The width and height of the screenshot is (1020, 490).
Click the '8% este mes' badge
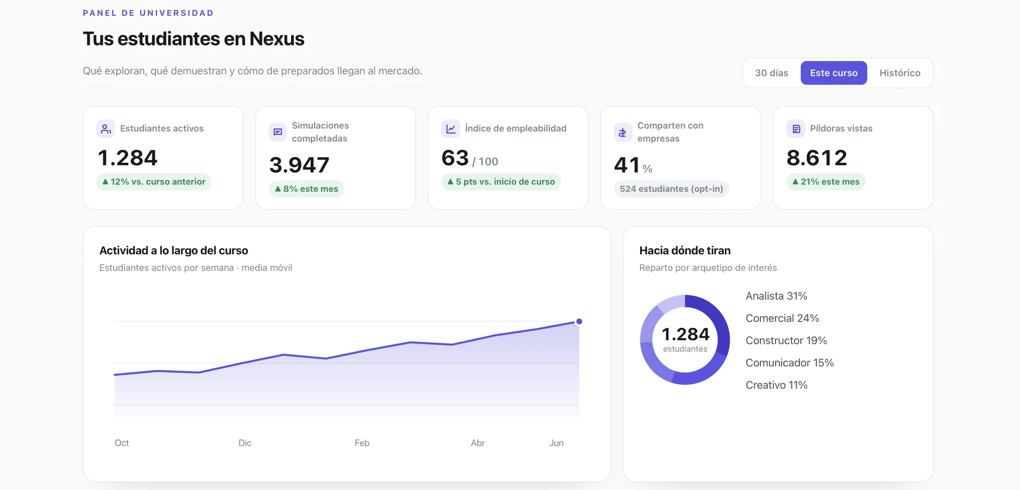pos(306,189)
